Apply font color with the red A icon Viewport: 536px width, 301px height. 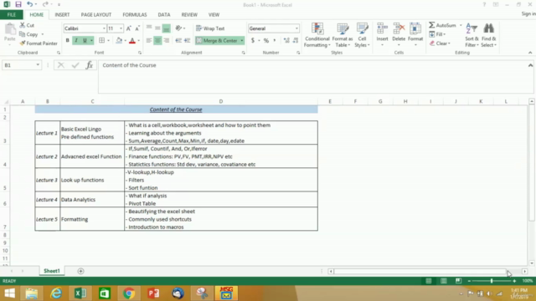[x=132, y=40]
